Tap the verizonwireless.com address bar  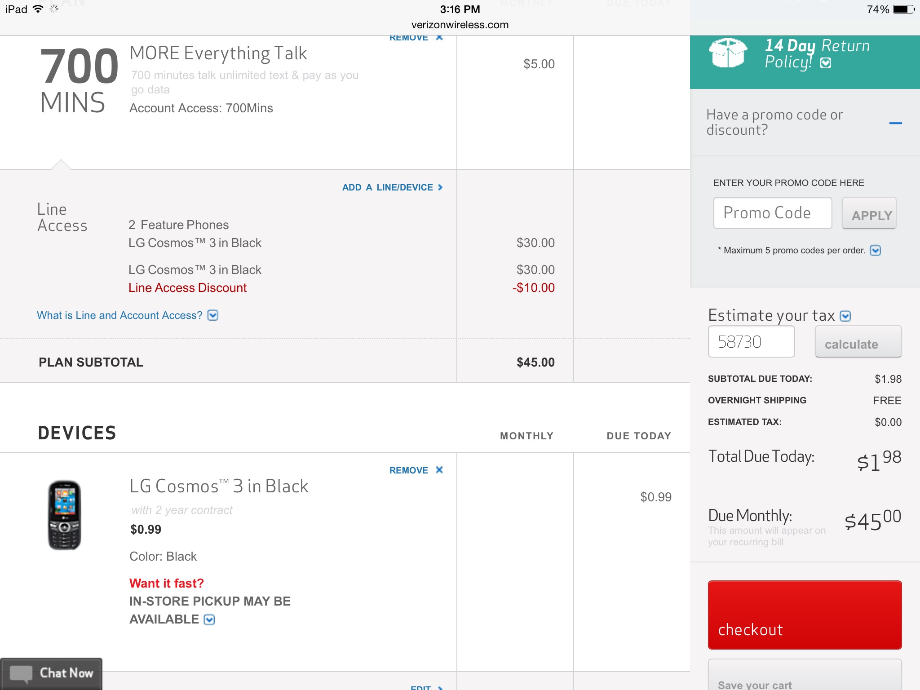coord(460,25)
